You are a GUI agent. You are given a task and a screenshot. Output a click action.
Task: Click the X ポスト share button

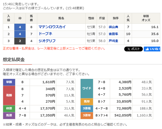click(133, 49)
